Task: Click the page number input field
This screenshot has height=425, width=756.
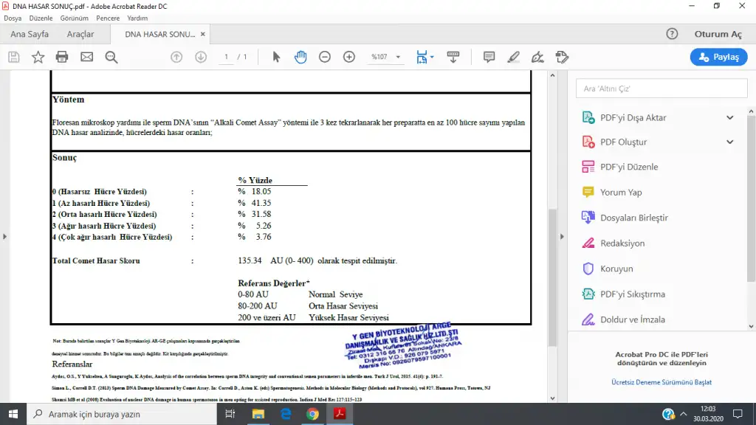Action: pos(226,57)
